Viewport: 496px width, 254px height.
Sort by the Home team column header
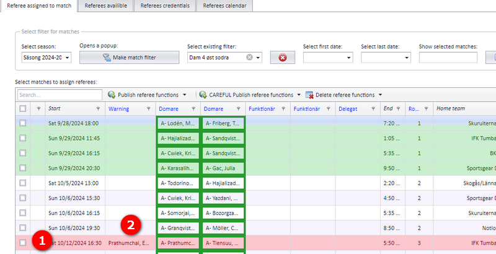click(x=451, y=108)
